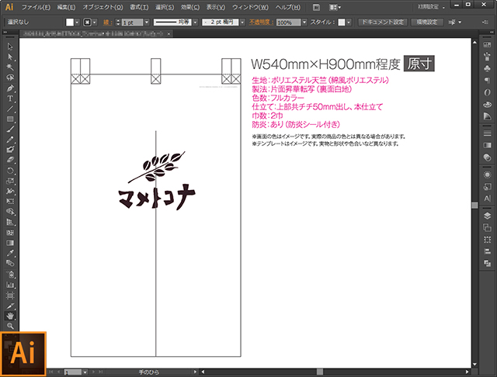Open the brush definition dropdown
Viewport: 497px width, 377px height.
coord(242,22)
